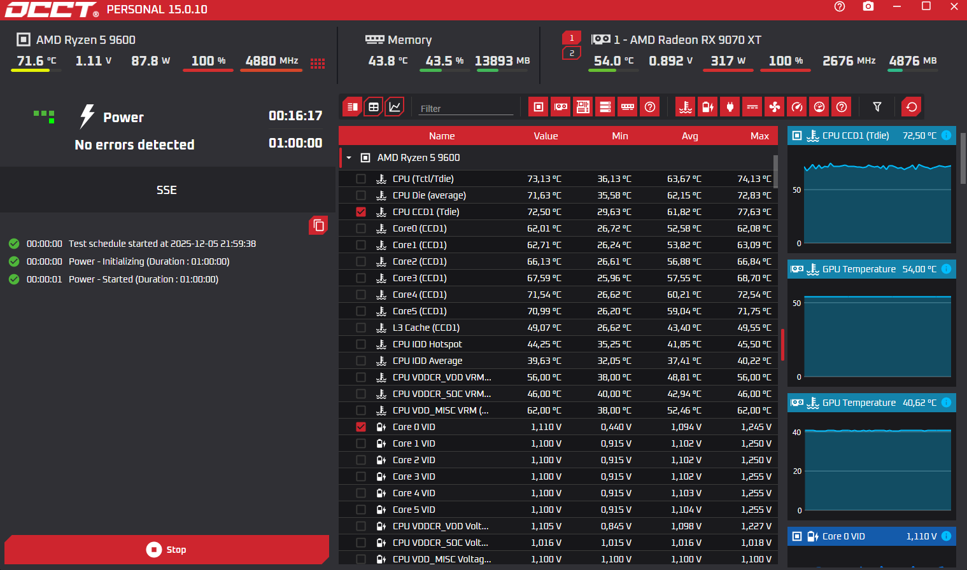Toggle the motherboard hardware filter icon
This screenshot has width=967, height=570.
(x=583, y=107)
